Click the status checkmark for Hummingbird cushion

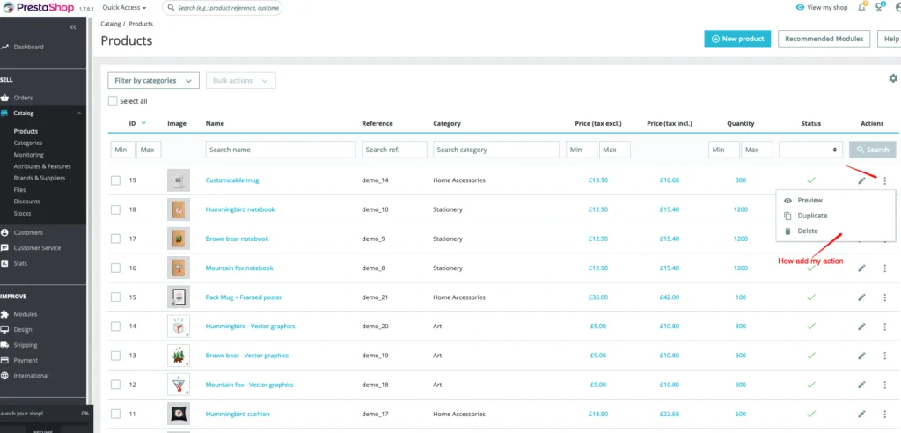point(810,414)
